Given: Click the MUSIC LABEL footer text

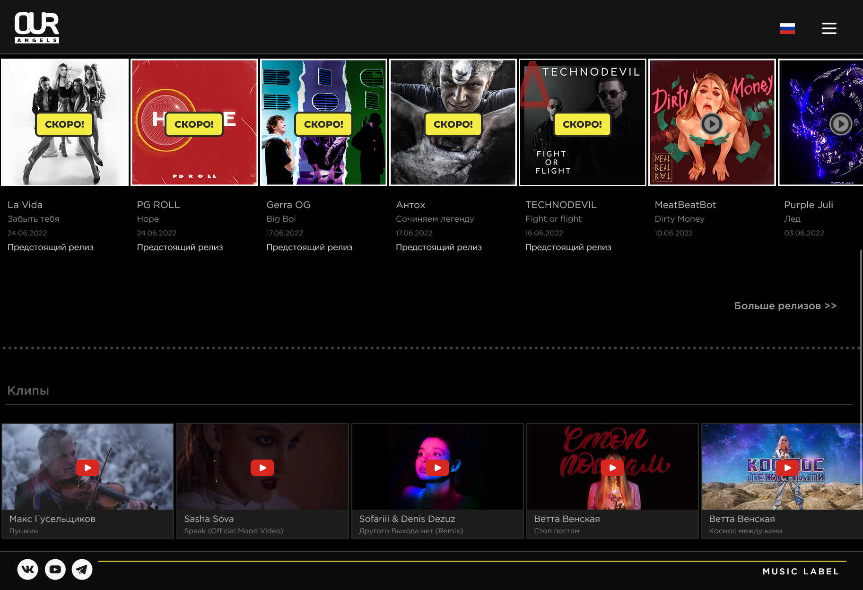Looking at the screenshot, I should [x=801, y=572].
